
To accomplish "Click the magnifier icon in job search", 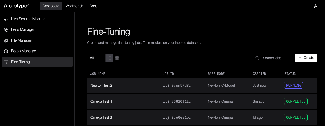I will [x=257, y=58].
